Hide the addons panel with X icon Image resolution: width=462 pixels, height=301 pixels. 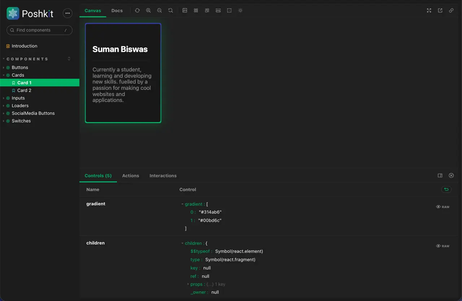(451, 175)
